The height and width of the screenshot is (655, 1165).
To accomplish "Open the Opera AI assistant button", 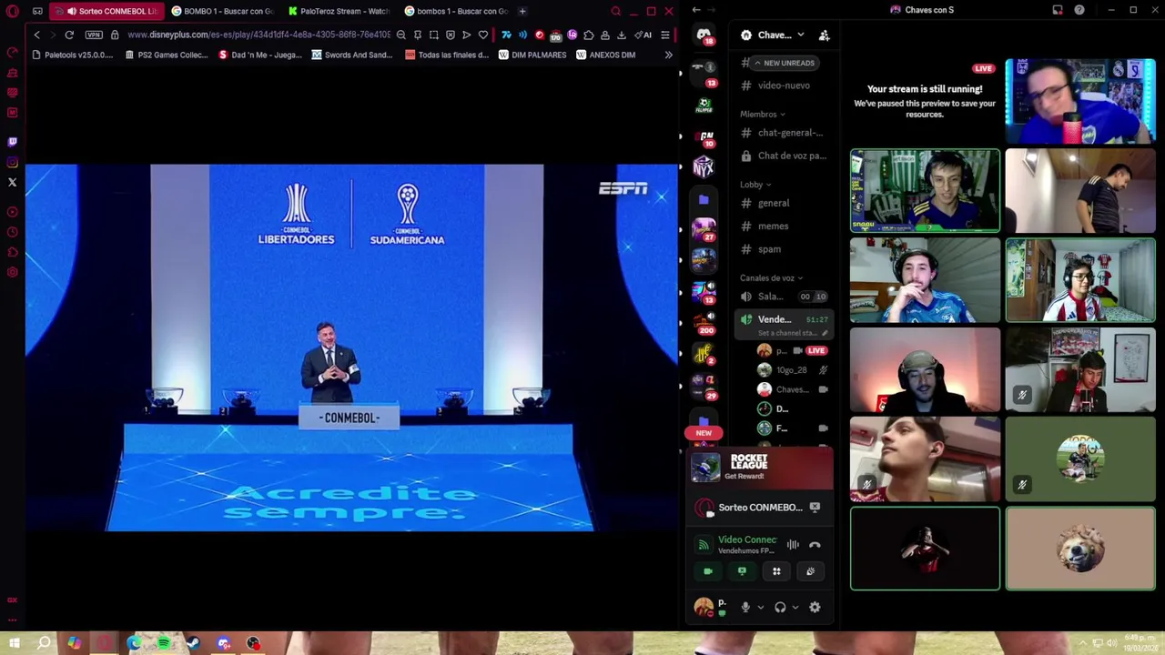I will [643, 35].
